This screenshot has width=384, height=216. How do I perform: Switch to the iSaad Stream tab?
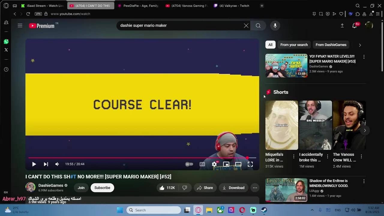[42, 6]
